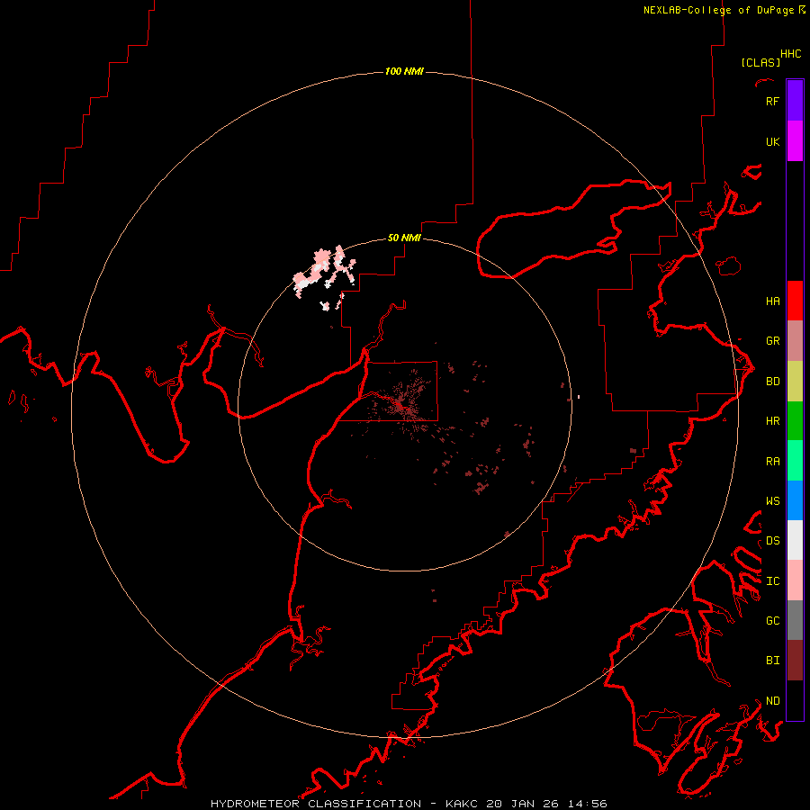Click the HR legend label text
The image size is (810, 810).
772,420
